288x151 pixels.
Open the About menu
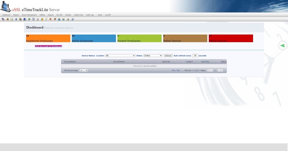(100, 15)
